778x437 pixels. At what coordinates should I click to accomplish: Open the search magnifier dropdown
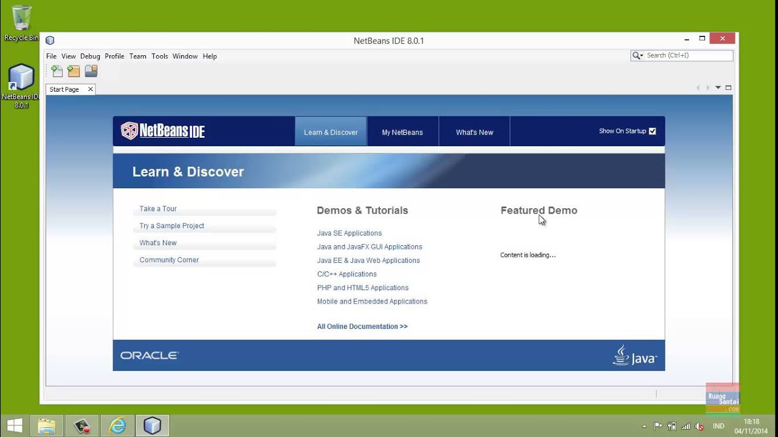(638, 55)
